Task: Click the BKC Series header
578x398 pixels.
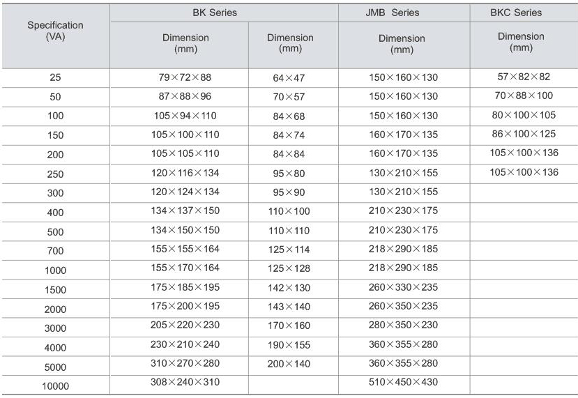Action: tap(521, 13)
